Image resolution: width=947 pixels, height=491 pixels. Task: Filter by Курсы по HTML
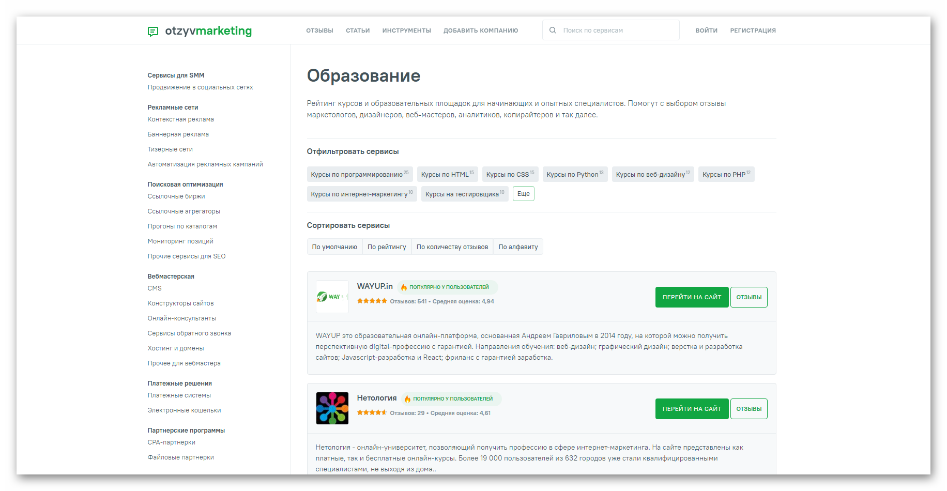[x=448, y=174]
